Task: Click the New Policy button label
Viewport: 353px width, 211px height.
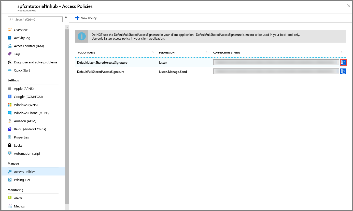Action: [89, 18]
